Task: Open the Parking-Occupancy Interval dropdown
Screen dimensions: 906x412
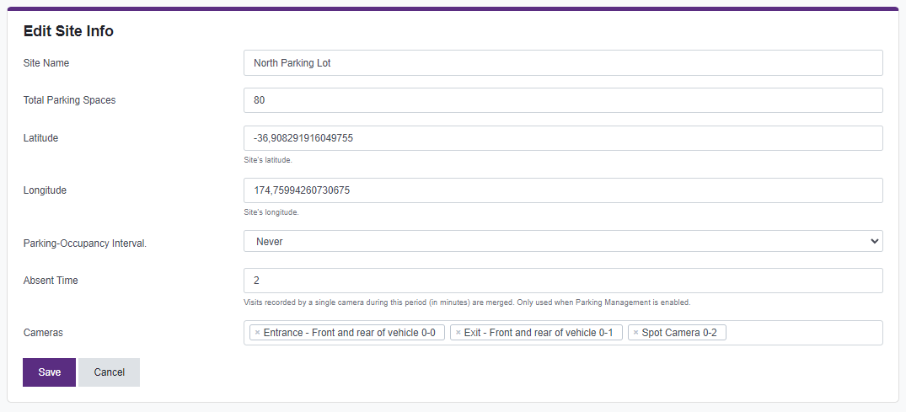Action: pyautogui.click(x=562, y=242)
